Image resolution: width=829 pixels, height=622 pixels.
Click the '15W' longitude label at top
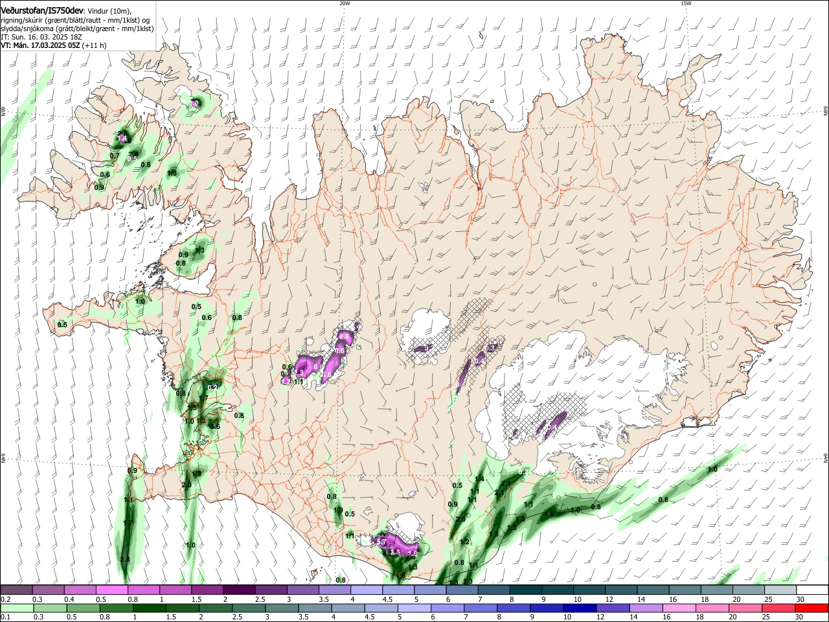(686, 3)
